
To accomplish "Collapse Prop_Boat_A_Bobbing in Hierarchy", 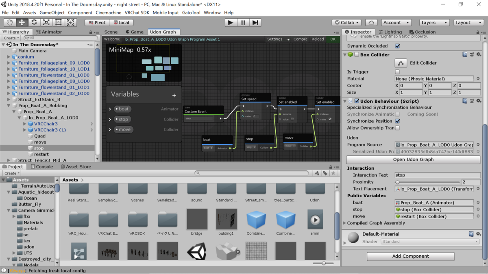I will click(9, 106).
